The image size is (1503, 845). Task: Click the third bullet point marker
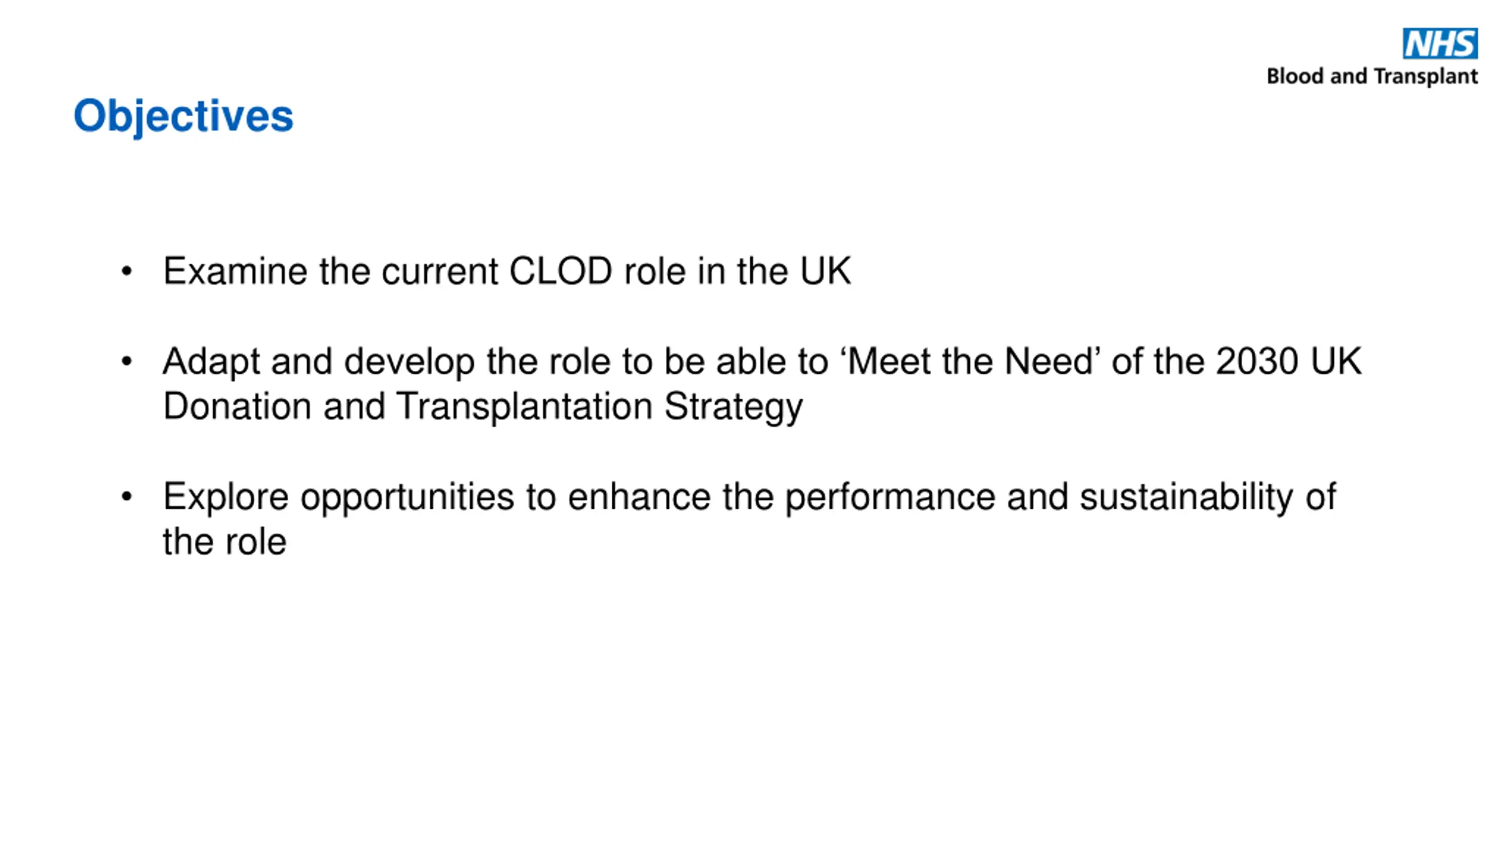(126, 497)
